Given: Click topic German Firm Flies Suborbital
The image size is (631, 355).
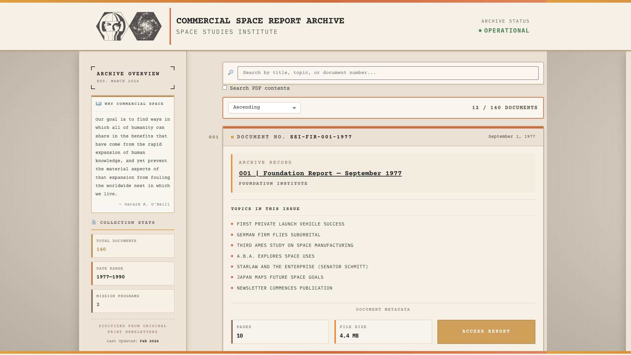Looking at the screenshot, I should [279, 235].
